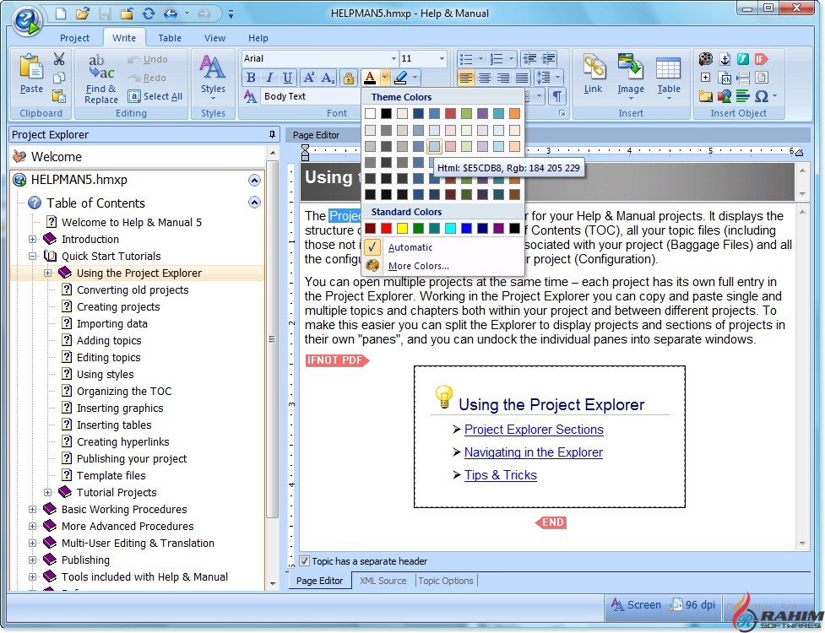The image size is (825, 633).
Task: Toggle center text alignment
Action: click(485, 78)
